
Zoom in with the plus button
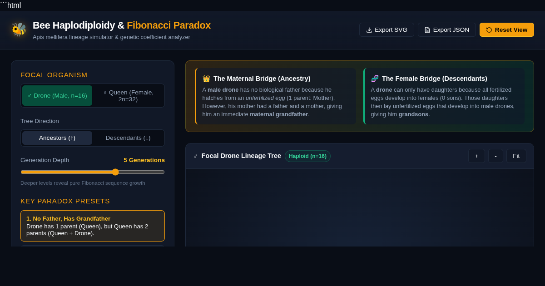tap(476, 156)
